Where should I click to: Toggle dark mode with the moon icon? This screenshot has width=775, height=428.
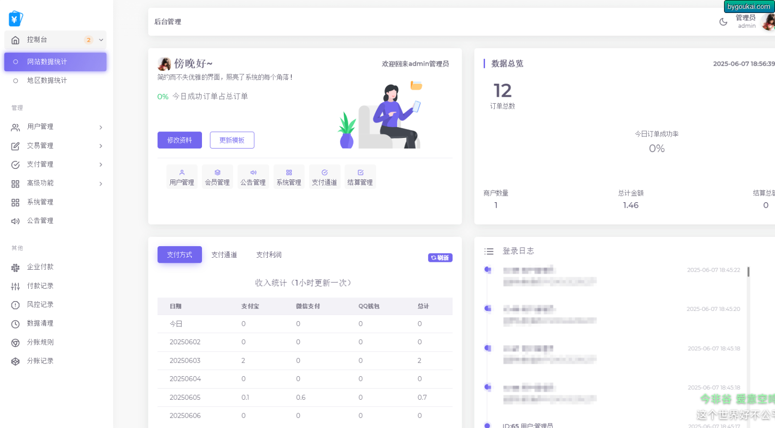click(x=723, y=22)
